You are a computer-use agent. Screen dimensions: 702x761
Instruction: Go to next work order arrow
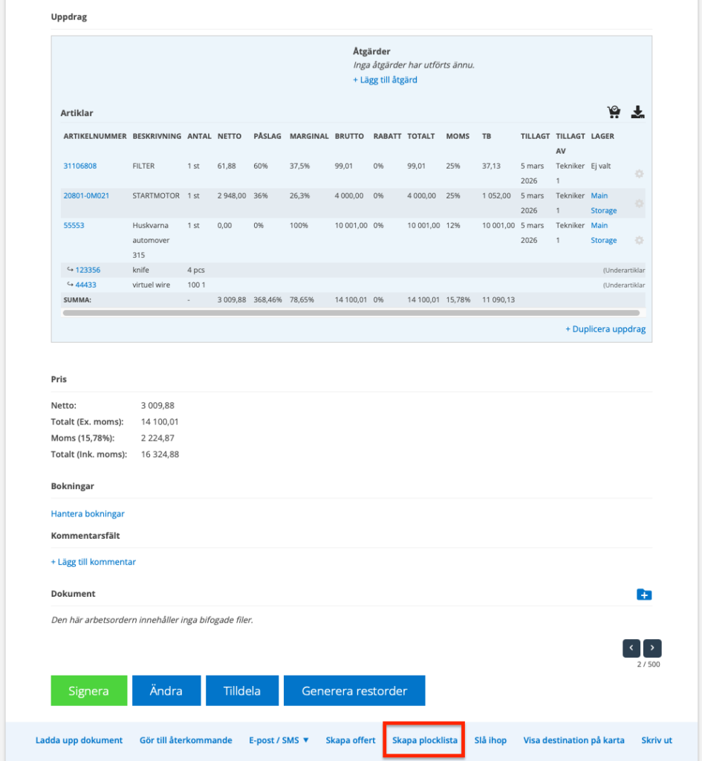652,648
